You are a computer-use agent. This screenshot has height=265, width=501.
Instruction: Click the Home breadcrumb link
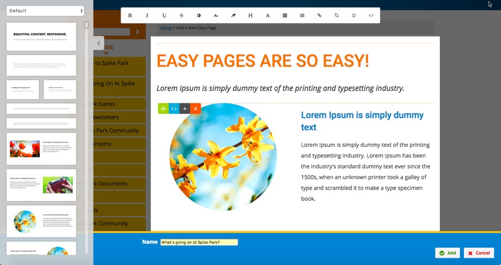[166, 28]
